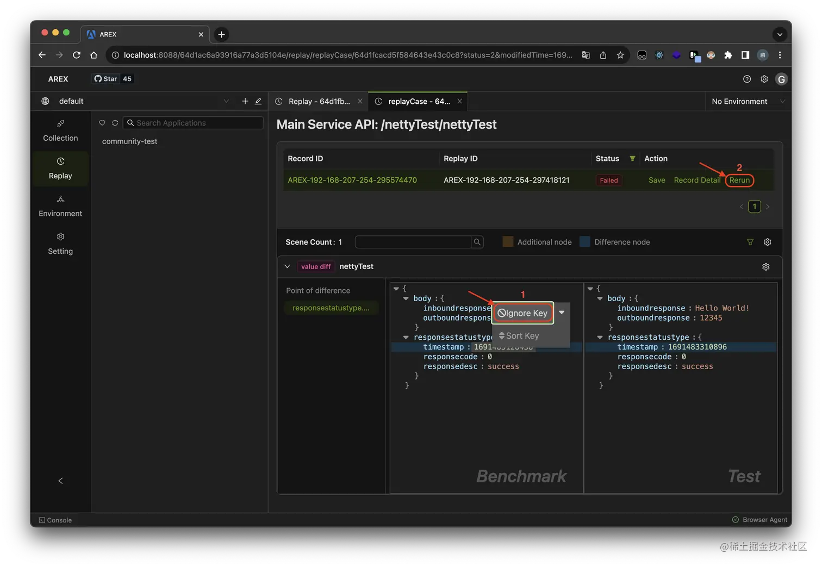Open the Console at bottom left
This screenshot has height=567, width=822.
pos(55,520)
